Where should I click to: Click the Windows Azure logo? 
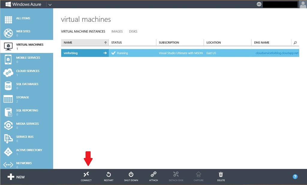(23, 4)
